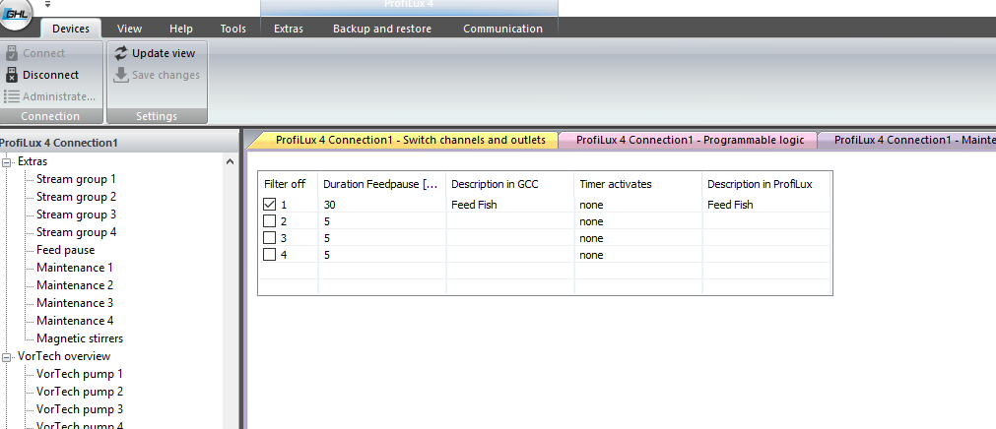
Task: Open the quick access toolbar dropdown arrow
Action: pyautogui.click(x=47, y=4)
